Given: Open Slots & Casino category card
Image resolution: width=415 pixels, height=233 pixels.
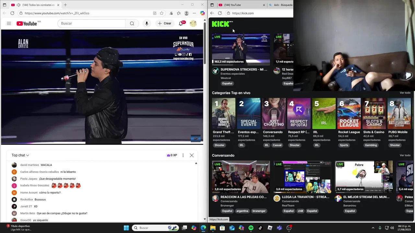Looking at the screenshot, I should tap(374, 114).
